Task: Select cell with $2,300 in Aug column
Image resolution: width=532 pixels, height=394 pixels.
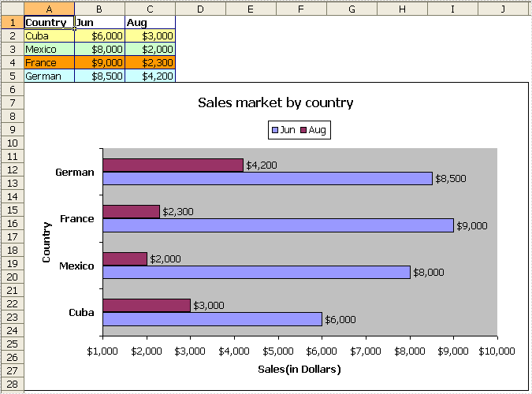Action: 150,62
